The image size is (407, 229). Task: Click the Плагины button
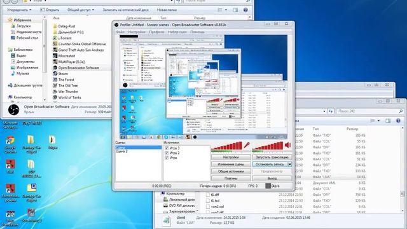pos(231,178)
